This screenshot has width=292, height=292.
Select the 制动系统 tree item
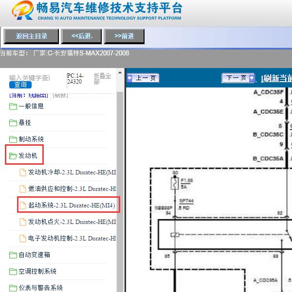31,139
